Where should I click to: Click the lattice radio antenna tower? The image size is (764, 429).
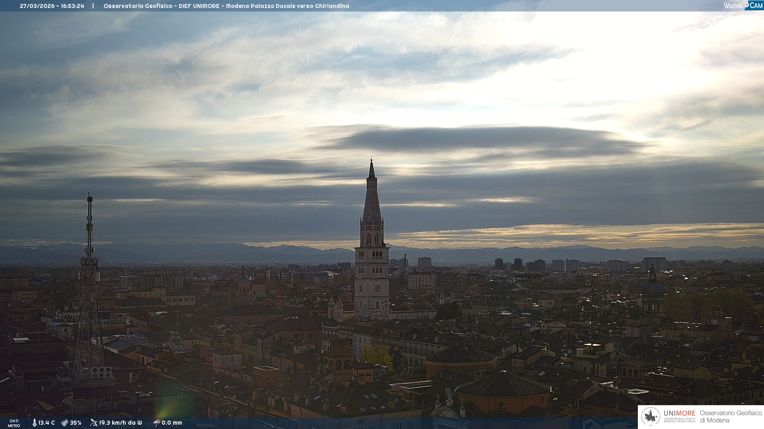(89, 286)
